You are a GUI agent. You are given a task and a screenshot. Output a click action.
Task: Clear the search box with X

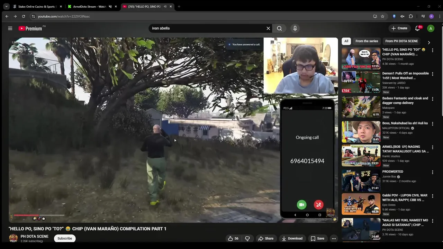pos(268,28)
